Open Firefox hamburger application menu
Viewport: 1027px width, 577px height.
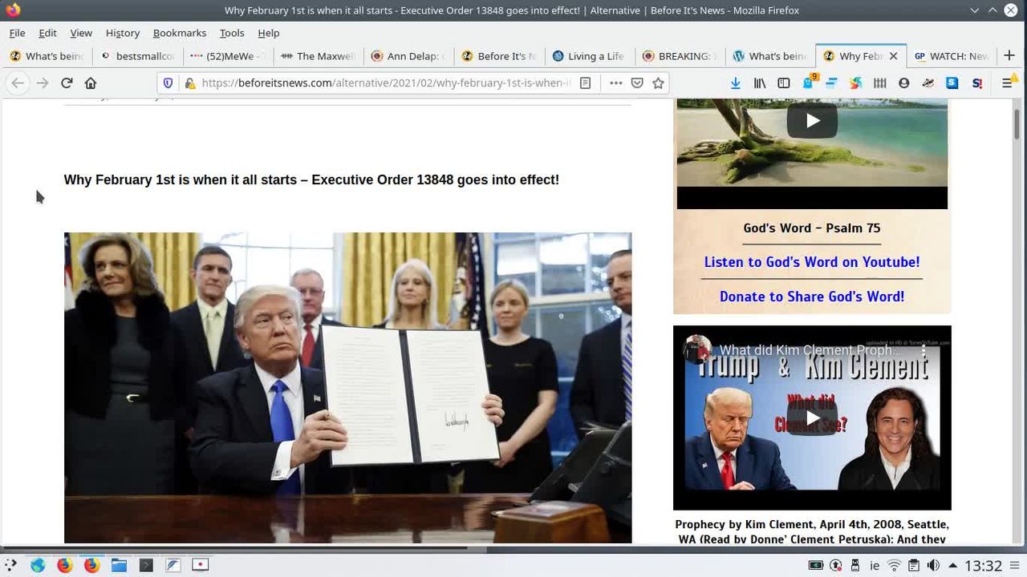(x=1008, y=83)
